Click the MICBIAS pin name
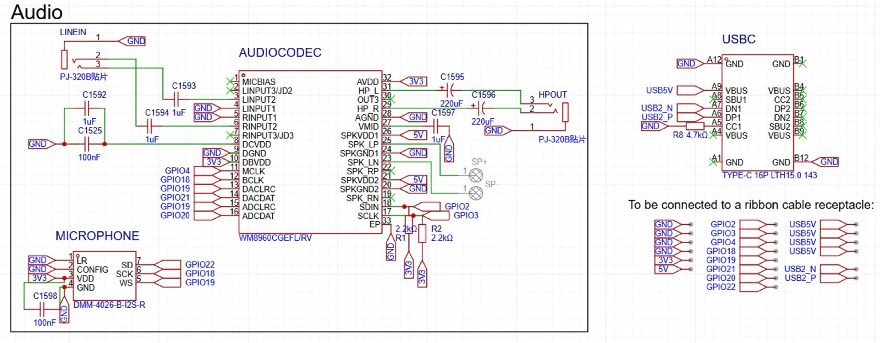Viewport: 880px width, 343px height. [x=259, y=82]
